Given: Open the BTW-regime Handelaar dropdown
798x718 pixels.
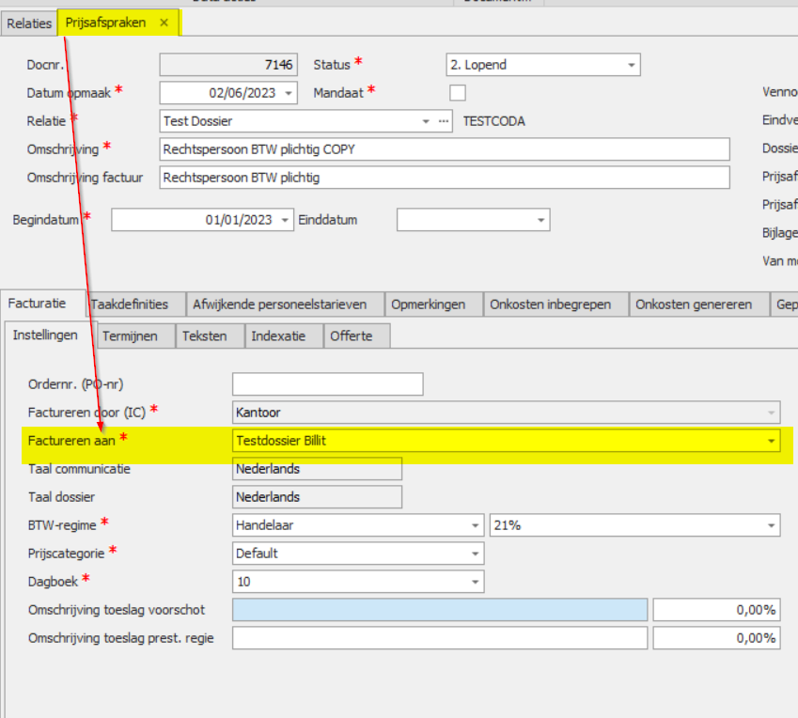Looking at the screenshot, I should [x=475, y=525].
